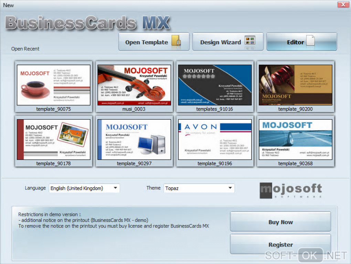Click the template_90268 label text
Viewport: 351px width, 264px height.
pos(295,164)
